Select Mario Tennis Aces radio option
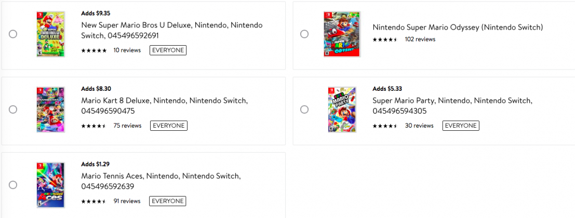 [x=13, y=185]
